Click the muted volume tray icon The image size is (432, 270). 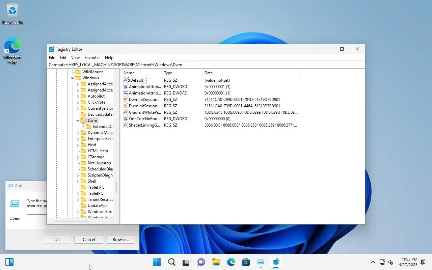click(x=391, y=262)
